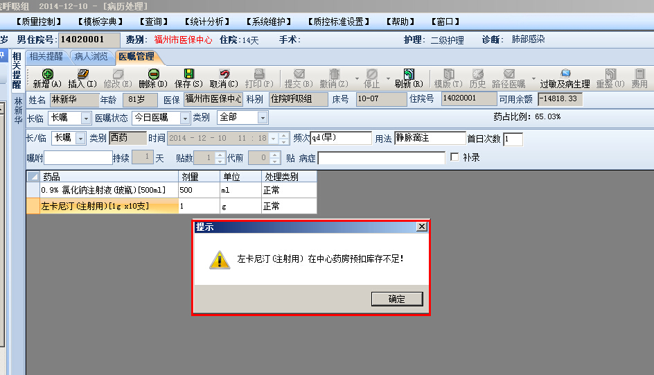The height and width of the screenshot is (375, 654).
Task: Close the 提示 dialog with X
Action: click(422, 227)
